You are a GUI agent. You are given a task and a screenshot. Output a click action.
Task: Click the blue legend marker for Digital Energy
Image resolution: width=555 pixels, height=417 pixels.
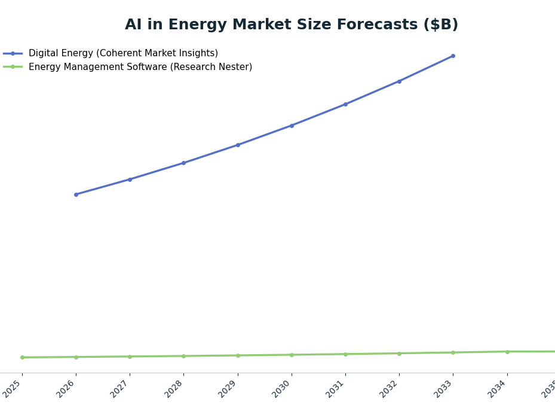point(13,53)
